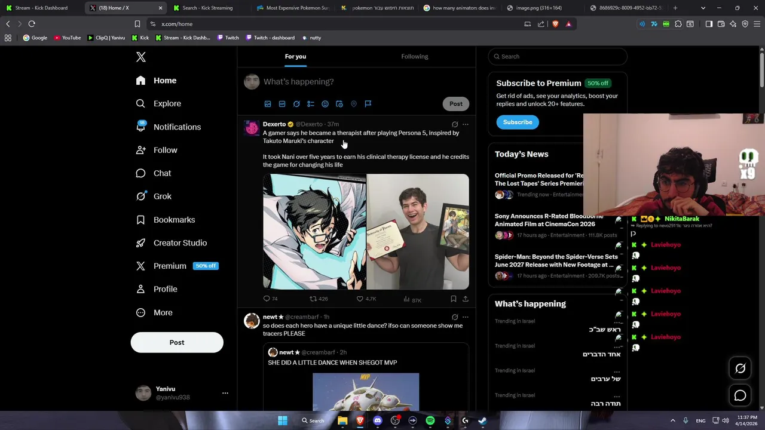Repost Dexerto post with 426 reposts

(319, 299)
